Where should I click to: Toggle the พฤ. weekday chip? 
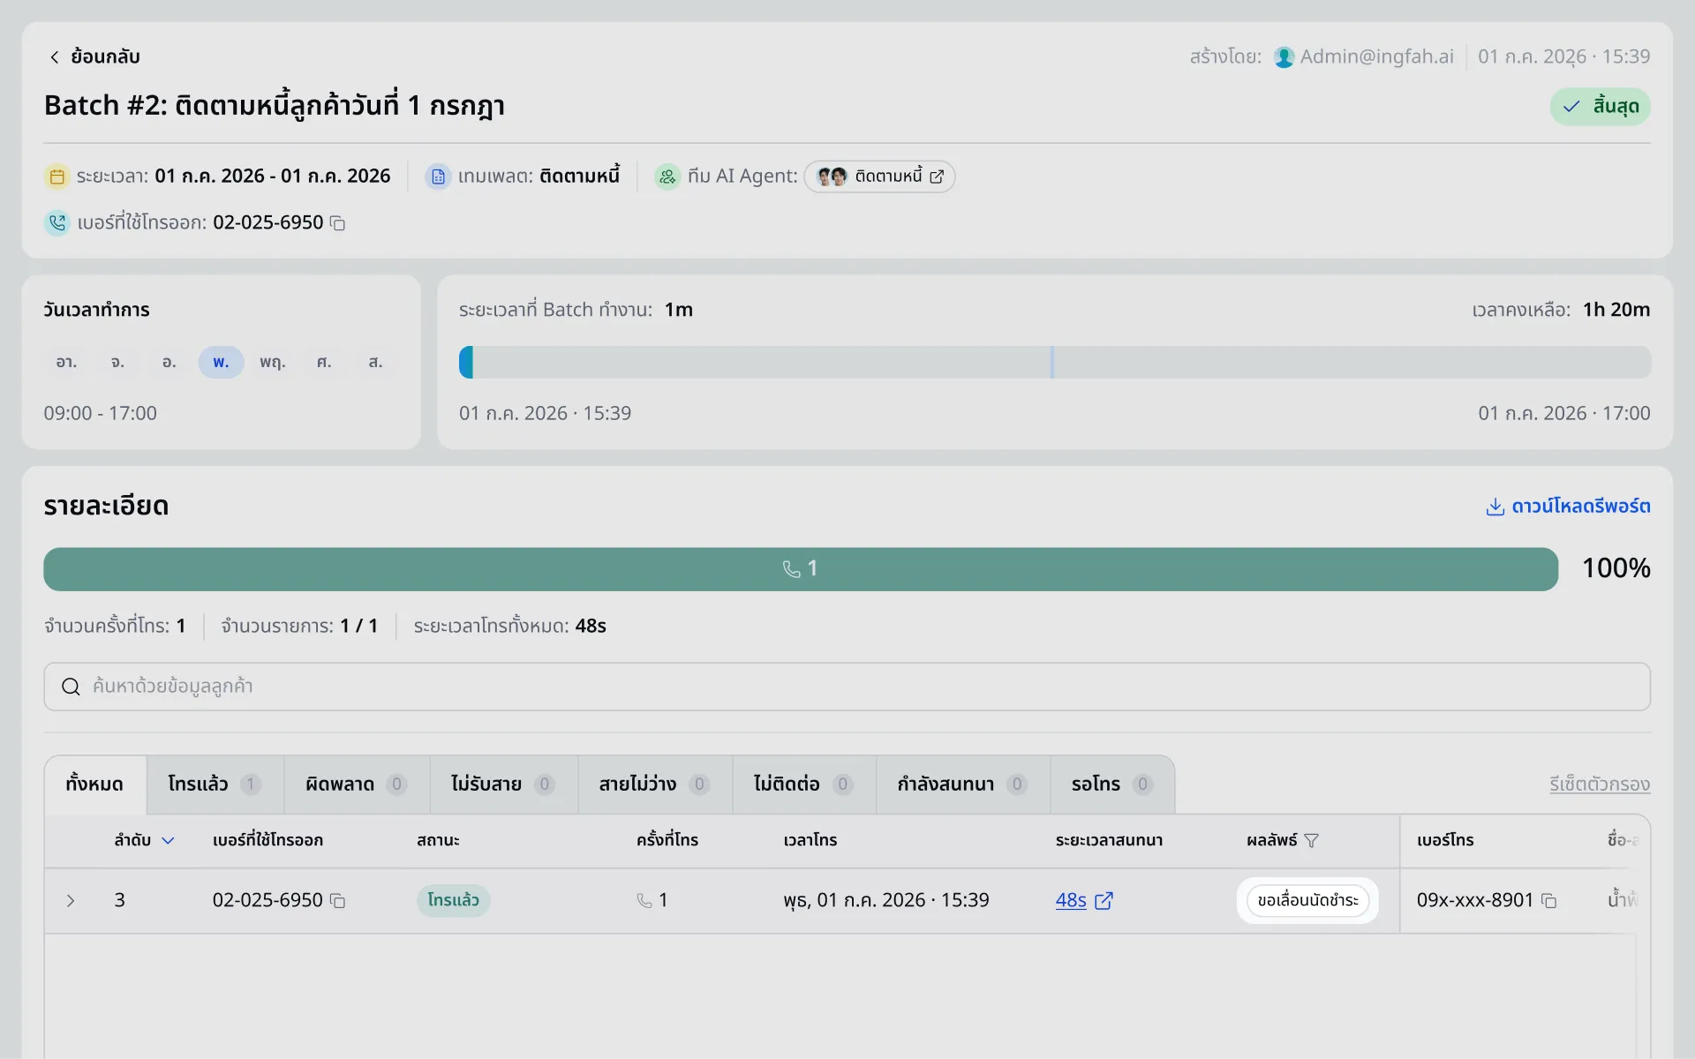(x=272, y=362)
